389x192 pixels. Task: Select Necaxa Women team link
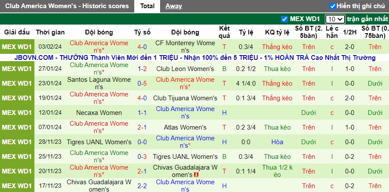(x=99, y=113)
